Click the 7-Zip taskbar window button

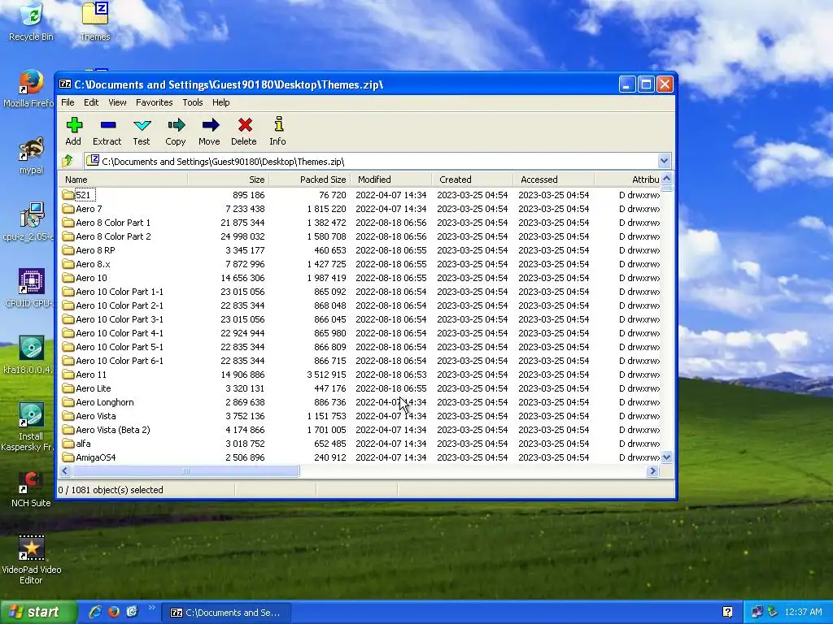[225, 613]
